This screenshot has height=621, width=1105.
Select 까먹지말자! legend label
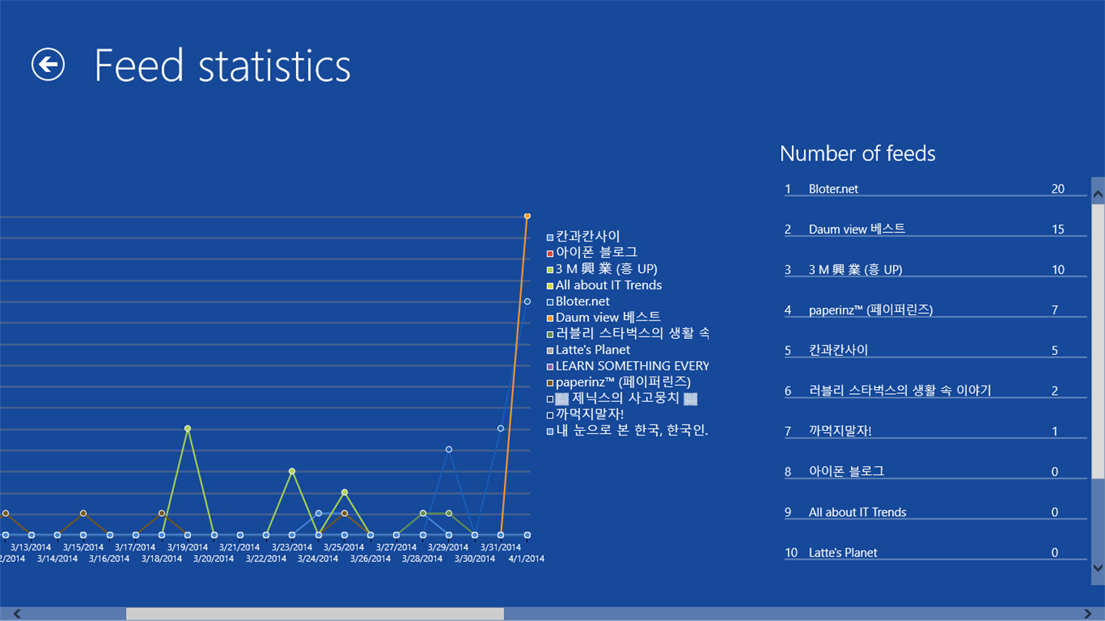pyautogui.click(x=589, y=415)
